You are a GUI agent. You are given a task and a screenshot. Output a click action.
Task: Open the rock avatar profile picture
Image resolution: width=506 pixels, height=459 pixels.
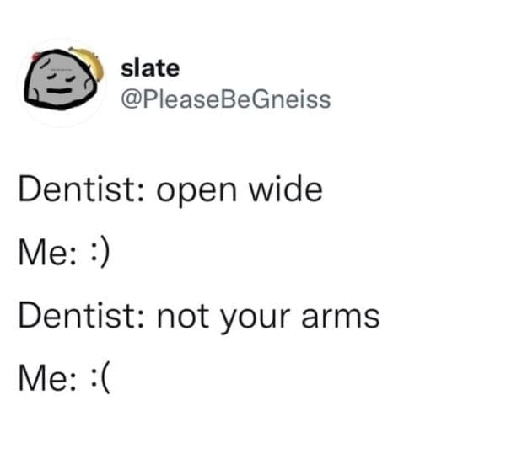[x=62, y=83]
